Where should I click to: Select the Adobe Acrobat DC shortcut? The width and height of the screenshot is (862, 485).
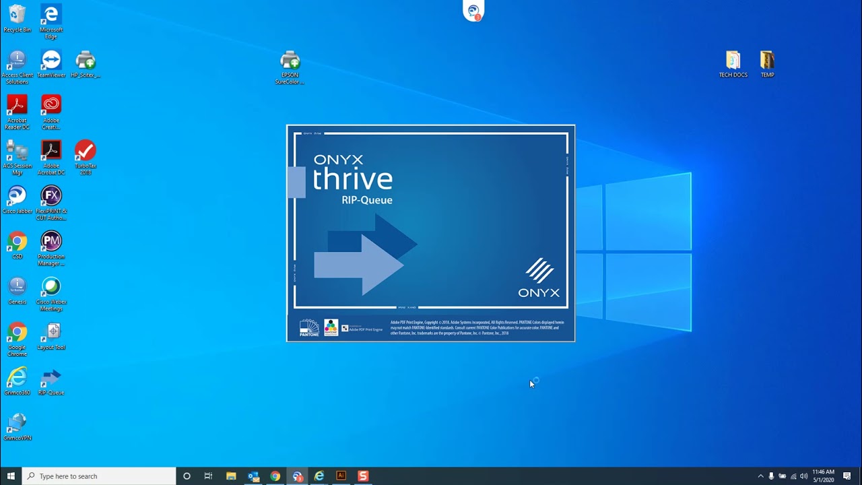[x=51, y=158]
